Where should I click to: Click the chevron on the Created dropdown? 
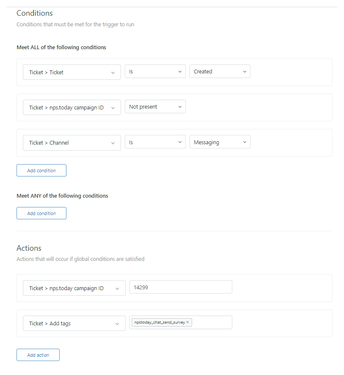(245, 71)
